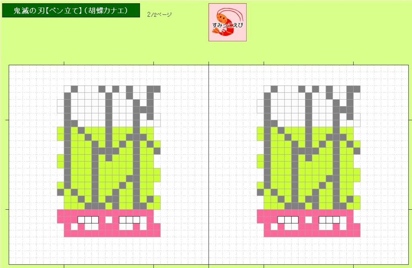Select the 鬼滅の刃【ペン立て】(胡蝶カナエ) title banner
This screenshot has height=268, width=412.
(71, 10)
